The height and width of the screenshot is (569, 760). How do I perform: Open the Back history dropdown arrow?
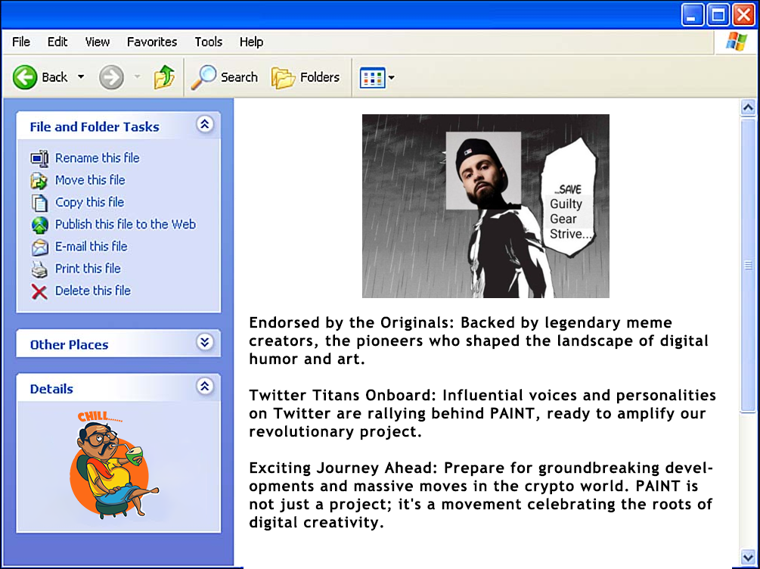coord(81,77)
